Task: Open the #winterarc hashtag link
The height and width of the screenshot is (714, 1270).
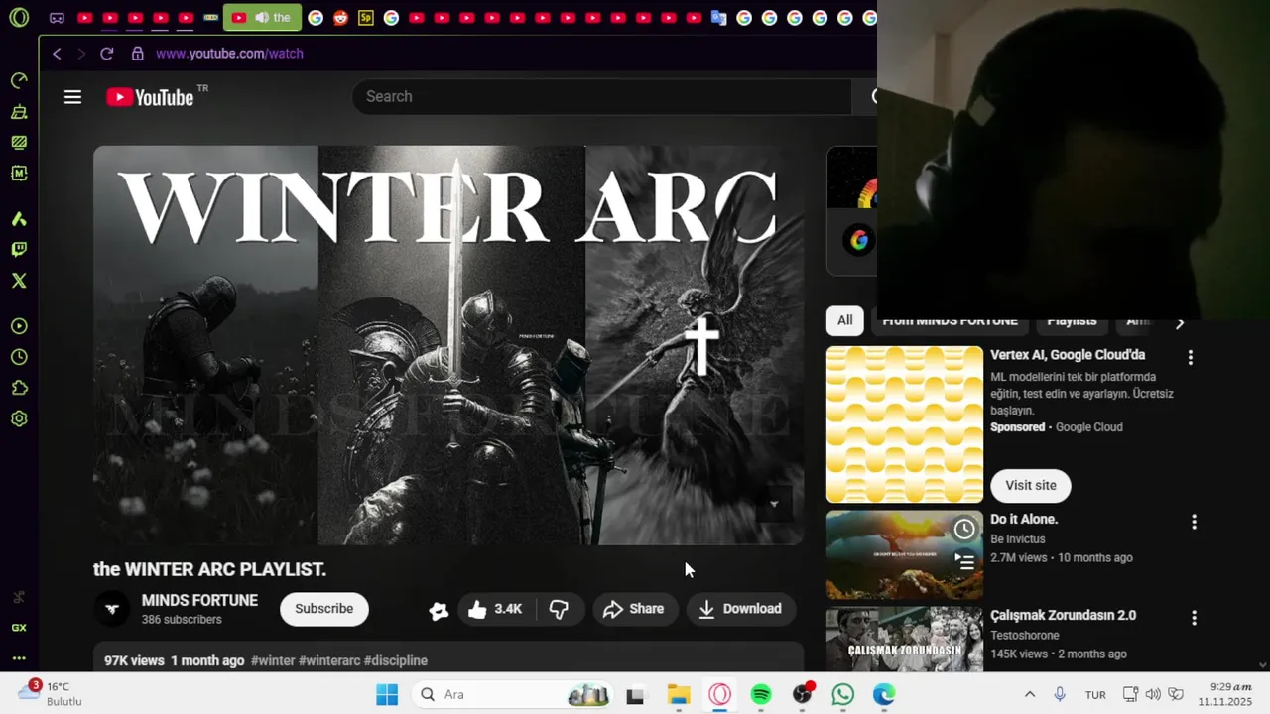Action: (x=329, y=660)
